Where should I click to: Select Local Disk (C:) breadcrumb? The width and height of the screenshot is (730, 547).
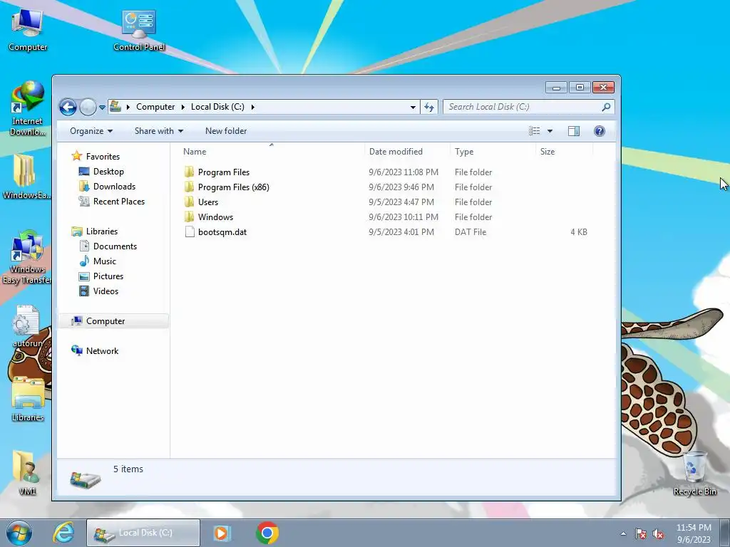[x=217, y=107]
